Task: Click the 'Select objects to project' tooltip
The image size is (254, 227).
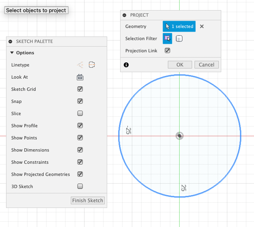Action: tap(36, 10)
